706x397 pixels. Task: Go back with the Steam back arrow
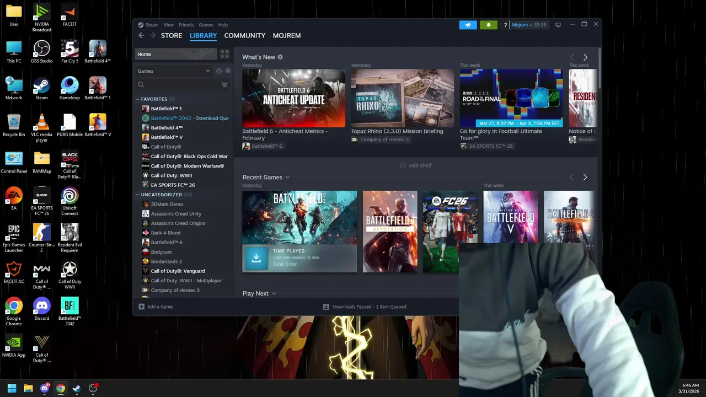pos(141,35)
